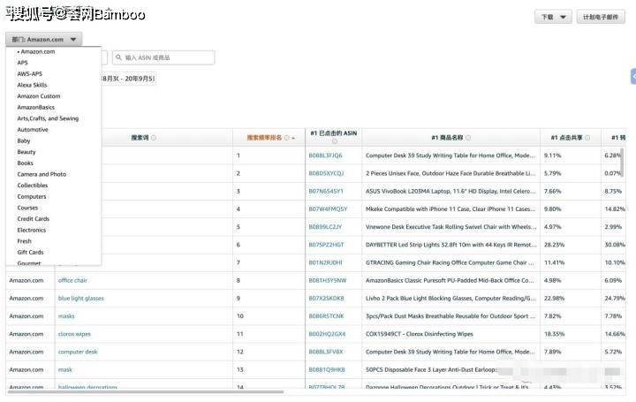Choose Arts, Crafts, and Sewing

tap(48, 118)
